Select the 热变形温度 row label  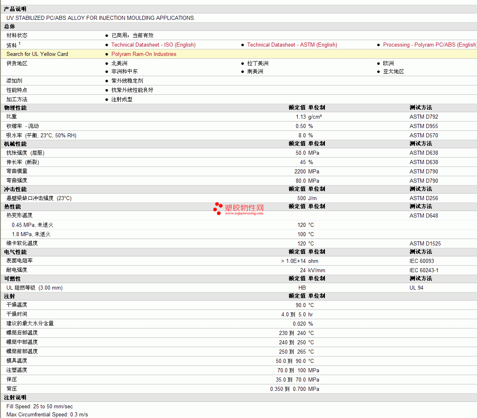click(x=19, y=215)
